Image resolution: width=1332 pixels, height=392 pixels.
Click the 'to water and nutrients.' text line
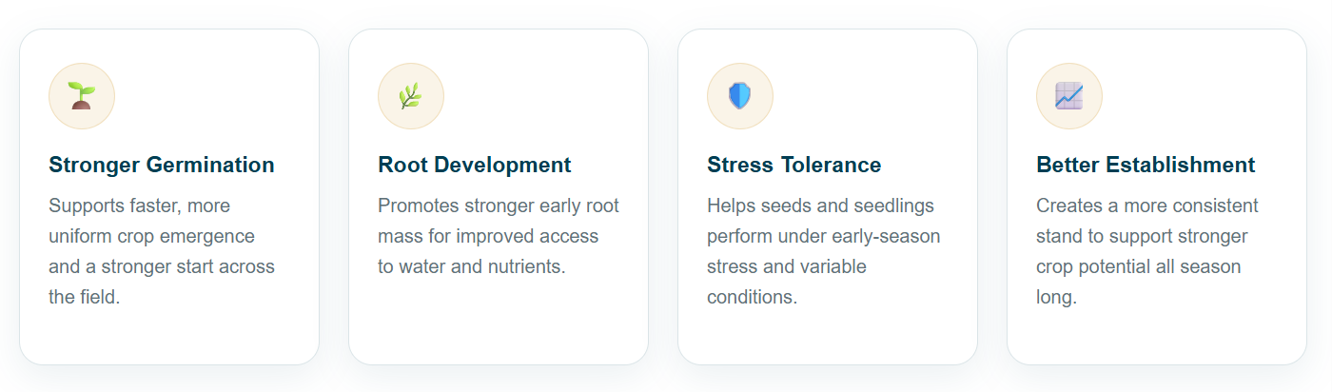pos(472,266)
